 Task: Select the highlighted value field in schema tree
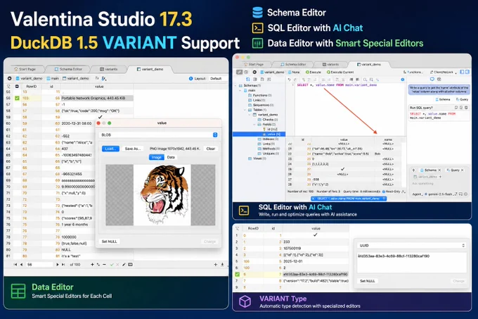259,135
